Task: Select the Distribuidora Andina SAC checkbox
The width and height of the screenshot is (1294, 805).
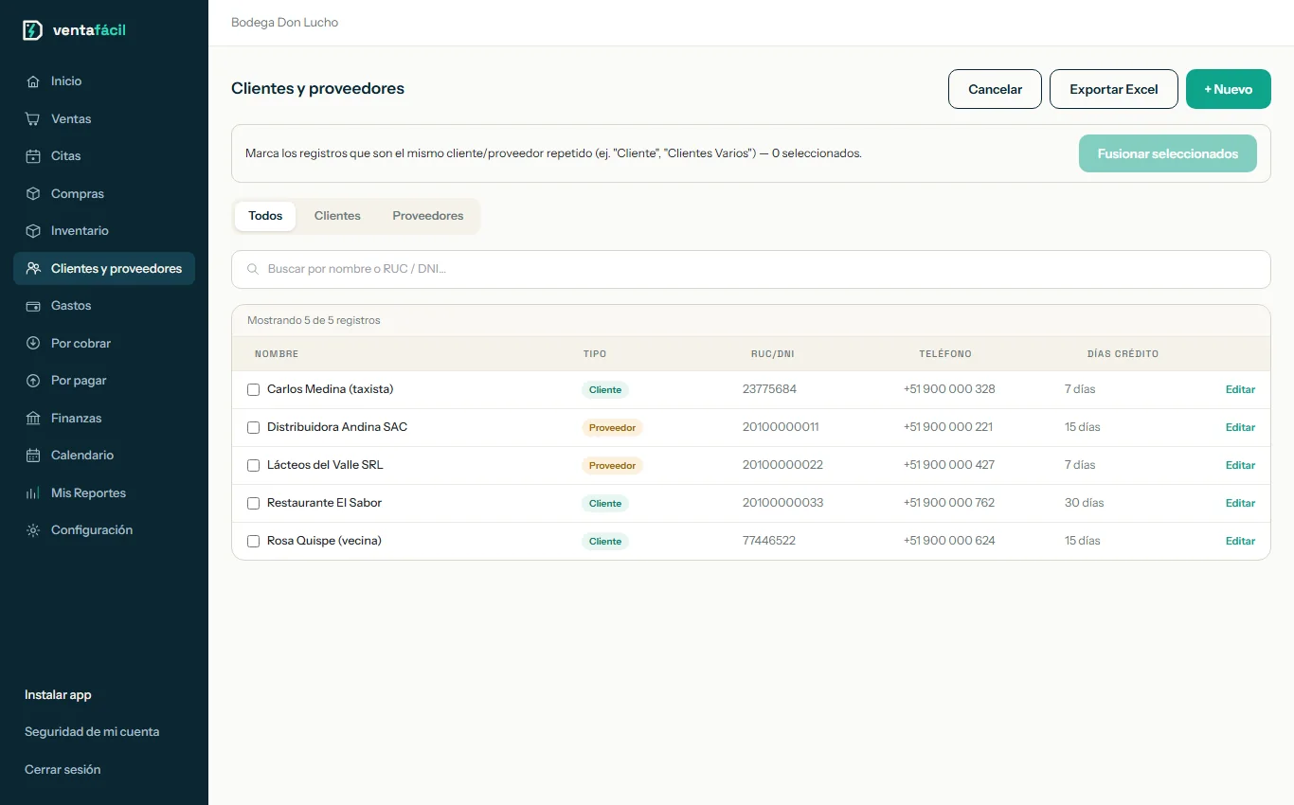Action: pos(253,427)
